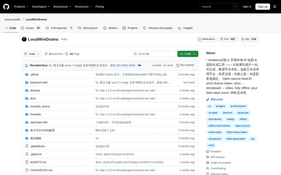
Task: Open the 83zi.com website link
Action: [216, 99]
